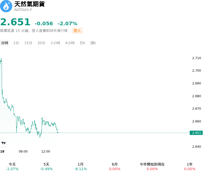Click the 報價延遲 15 分鐘 delay notice

34,31
